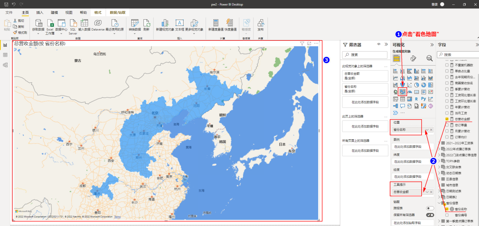Switch to the 建模 ribbon tab
The height and width of the screenshot is (226, 479).
pyautogui.click(x=54, y=12)
